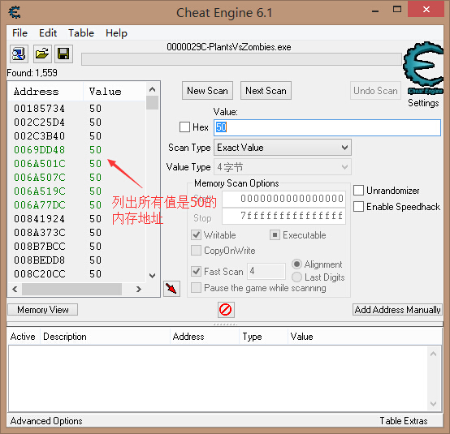Viewport: 450px width, 434px height.
Task: Click the Next Scan button
Action: (x=266, y=91)
